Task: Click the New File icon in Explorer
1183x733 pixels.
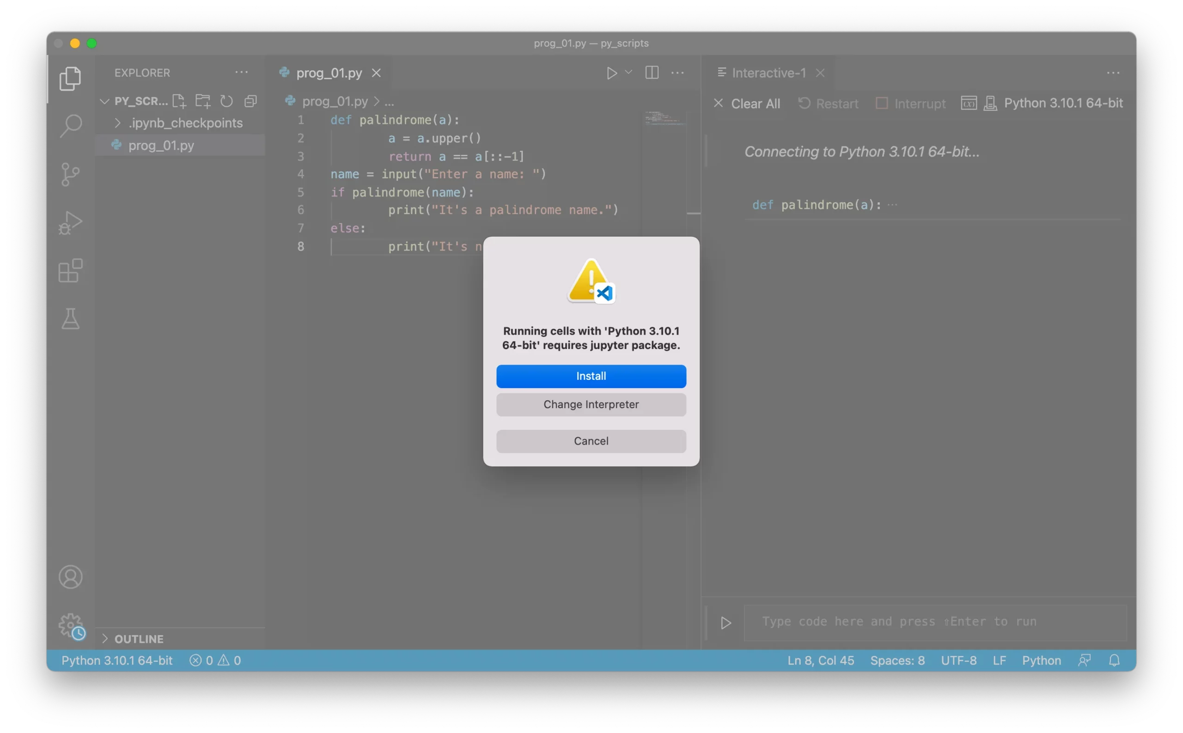Action: [x=179, y=101]
